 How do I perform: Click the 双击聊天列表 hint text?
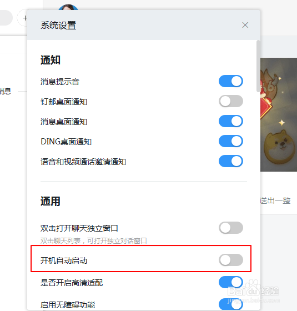94,241
